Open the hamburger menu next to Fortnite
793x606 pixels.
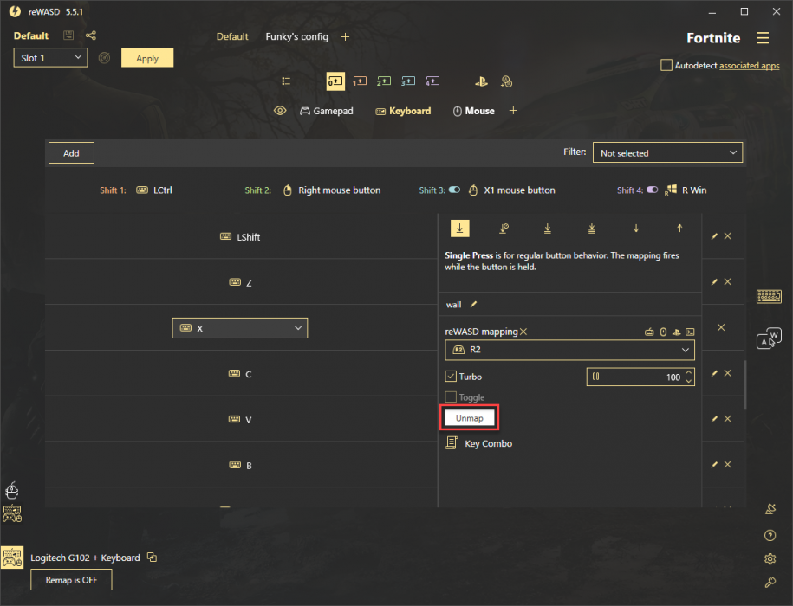(x=763, y=38)
